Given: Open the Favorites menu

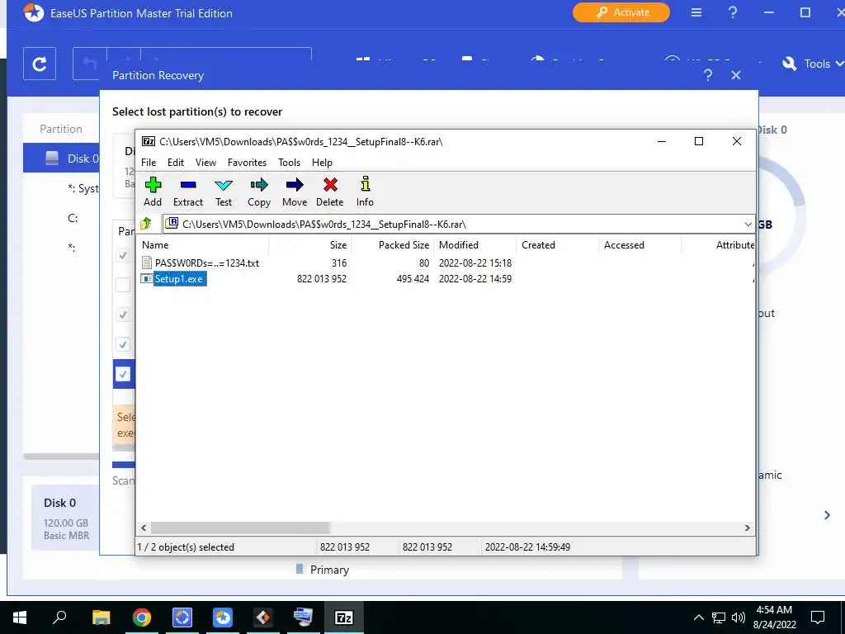Looking at the screenshot, I should tap(247, 163).
